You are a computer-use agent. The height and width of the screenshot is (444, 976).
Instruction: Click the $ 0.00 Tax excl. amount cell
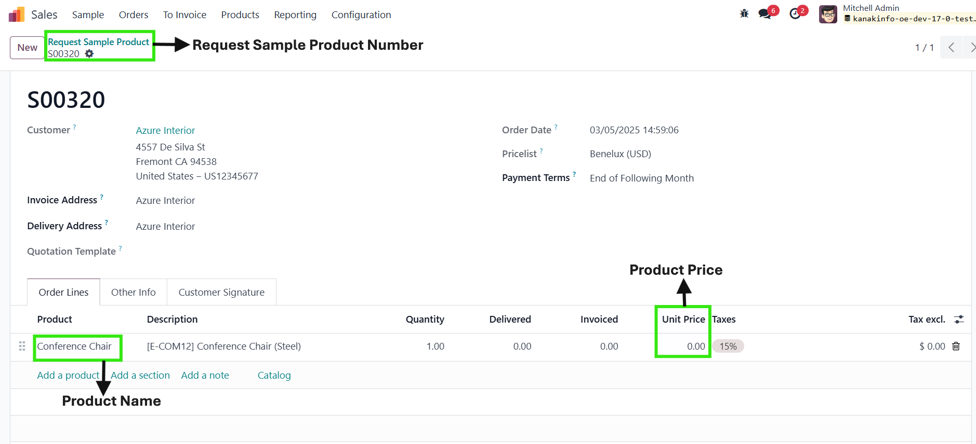coord(932,346)
